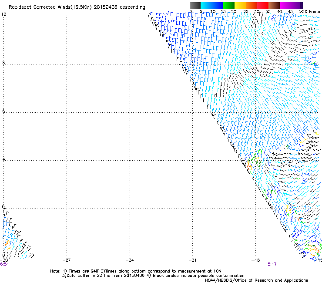The width and height of the screenshot is (322, 283).
Task: Click the latitude axis label "4"
Action: [x=3, y=159]
